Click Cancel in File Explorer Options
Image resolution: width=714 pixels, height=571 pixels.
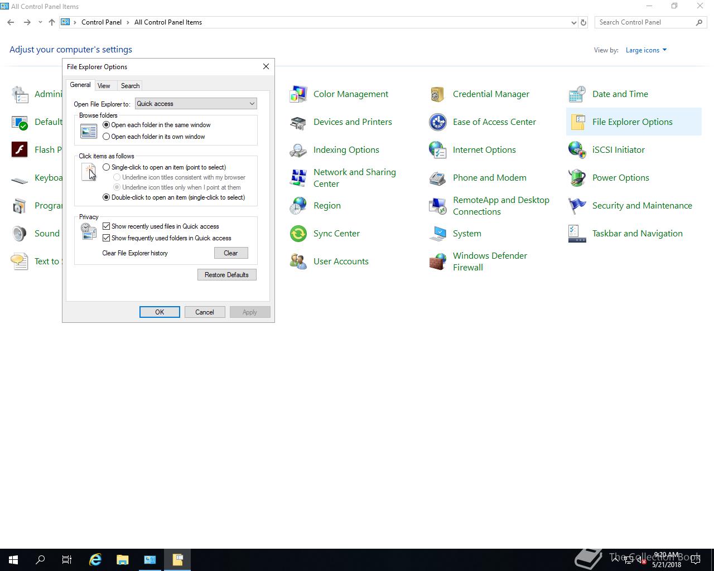tap(205, 312)
